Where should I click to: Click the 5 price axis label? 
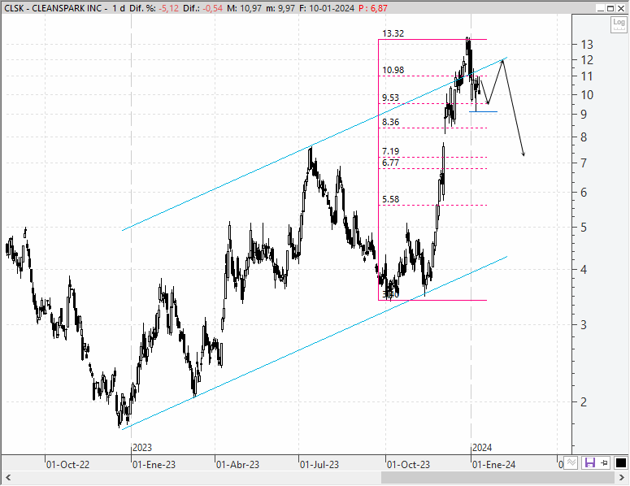(x=584, y=228)
